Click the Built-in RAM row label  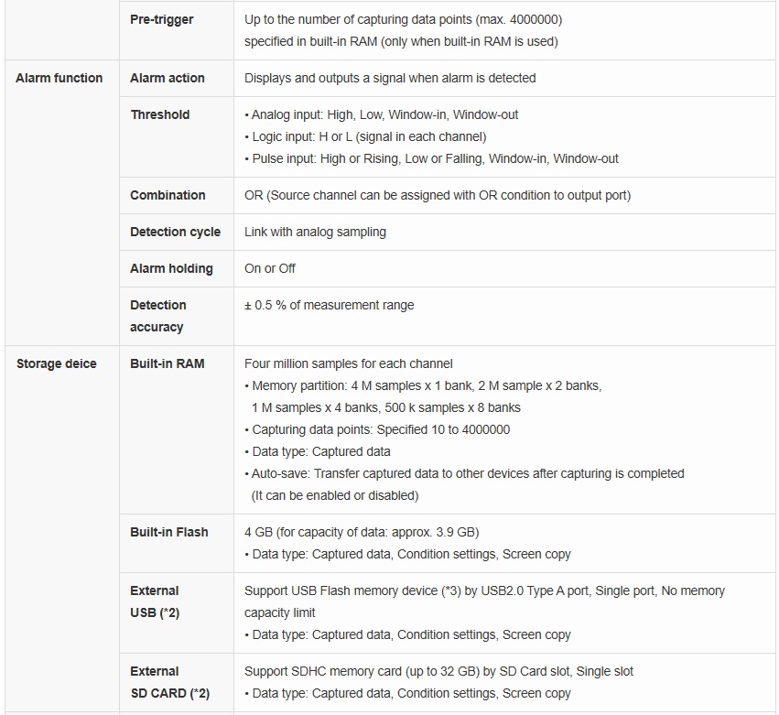click(168, 363)
